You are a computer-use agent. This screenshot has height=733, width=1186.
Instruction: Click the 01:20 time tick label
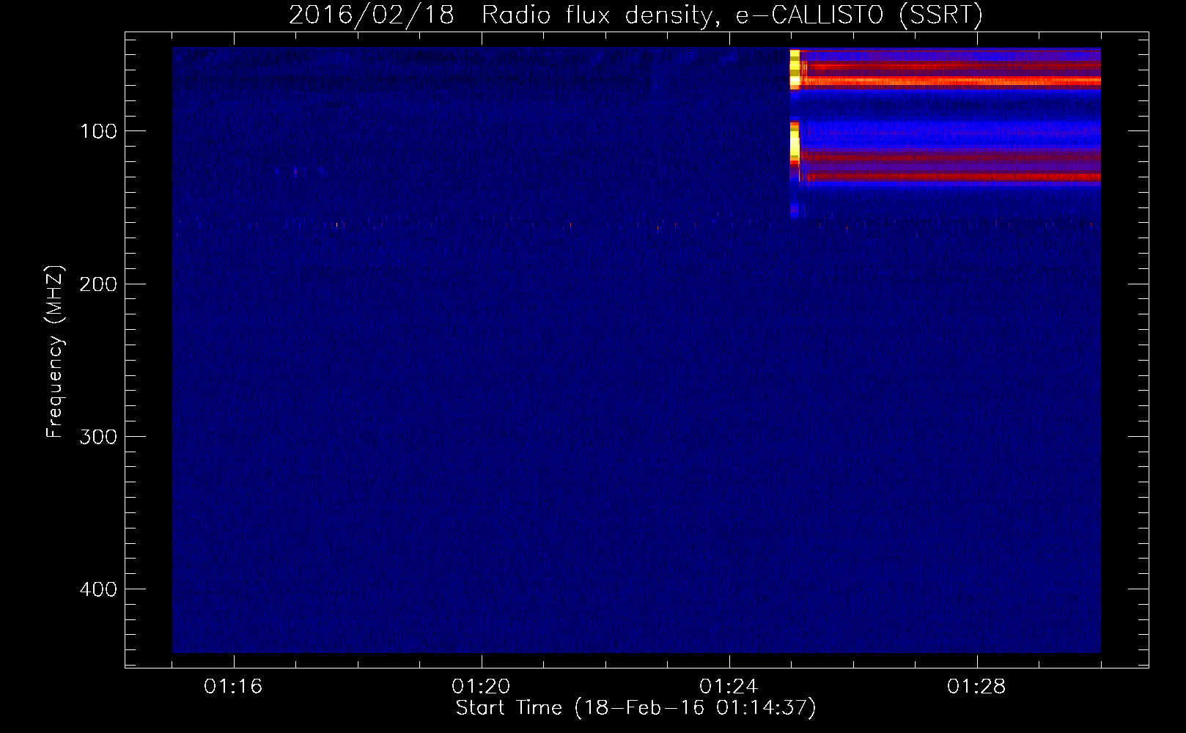[481, 687]
